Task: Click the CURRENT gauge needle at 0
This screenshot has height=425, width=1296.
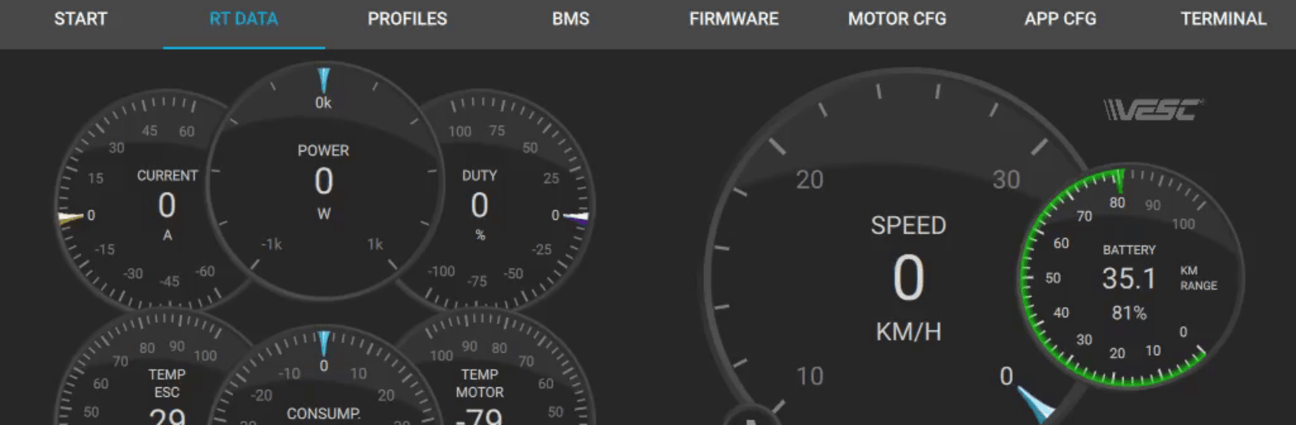Action: coord(71,217)
